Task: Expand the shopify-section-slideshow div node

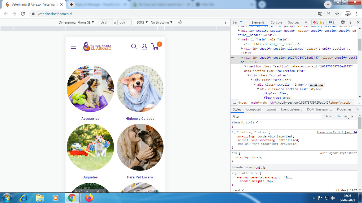Action: [242, 48]
